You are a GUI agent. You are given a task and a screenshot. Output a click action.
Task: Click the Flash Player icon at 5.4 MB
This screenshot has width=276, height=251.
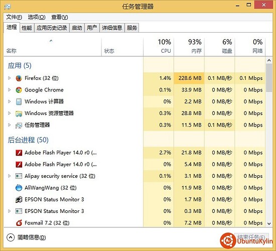point(19,165)
